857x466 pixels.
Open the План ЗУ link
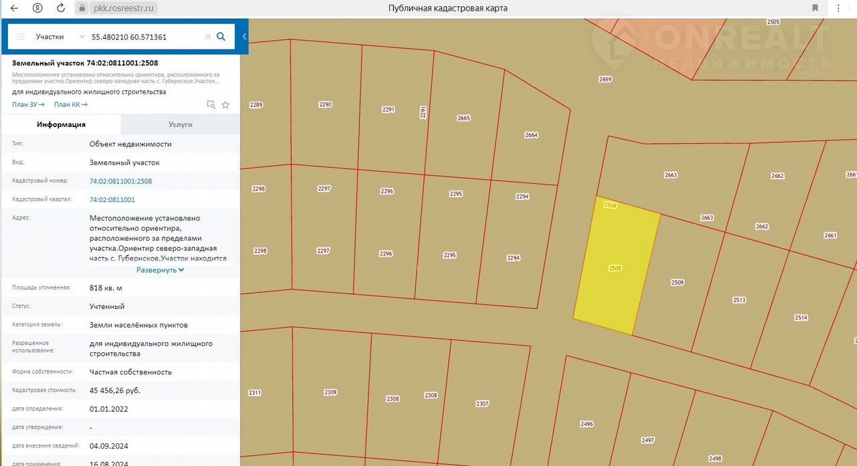[x=28, y=104]
